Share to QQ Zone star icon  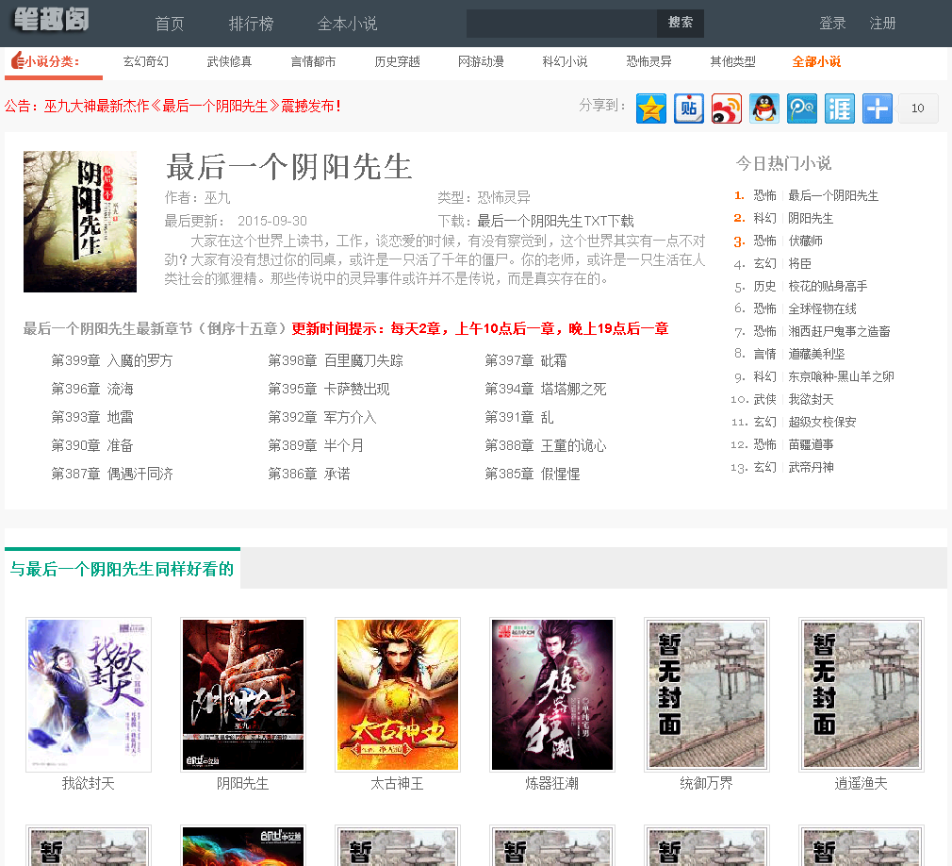[x=651, y=108]
